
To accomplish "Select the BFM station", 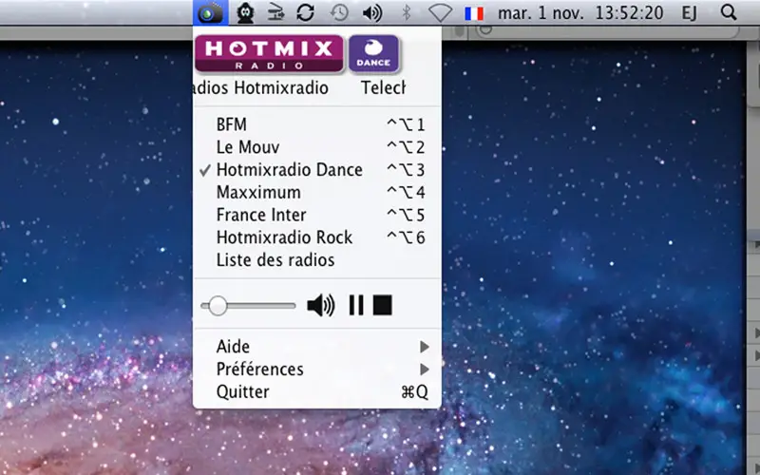I will coord(317,124).
